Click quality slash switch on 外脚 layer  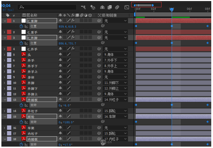pyautogui.click(x=69, y=83)
